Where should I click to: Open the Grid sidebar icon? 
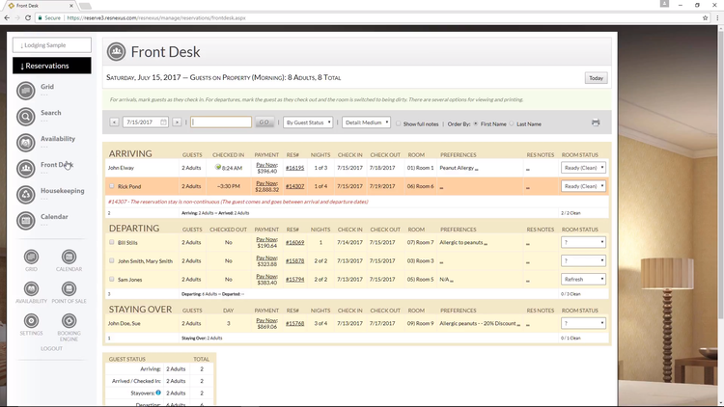pos(26,91)
